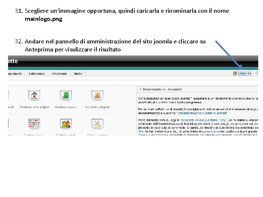
Task: Open the user manager people icon
Action: coord(66,124)
